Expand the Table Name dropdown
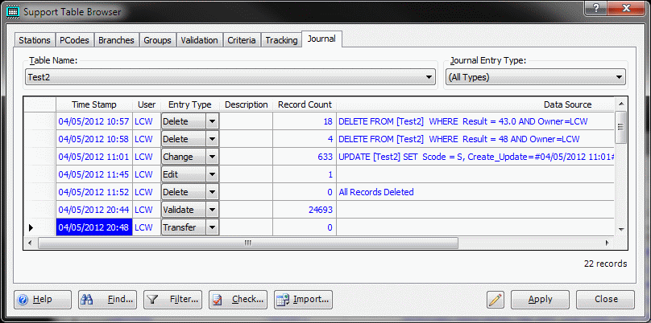The width and height of the screenshot is (651, 323). [x=429, y=77]
